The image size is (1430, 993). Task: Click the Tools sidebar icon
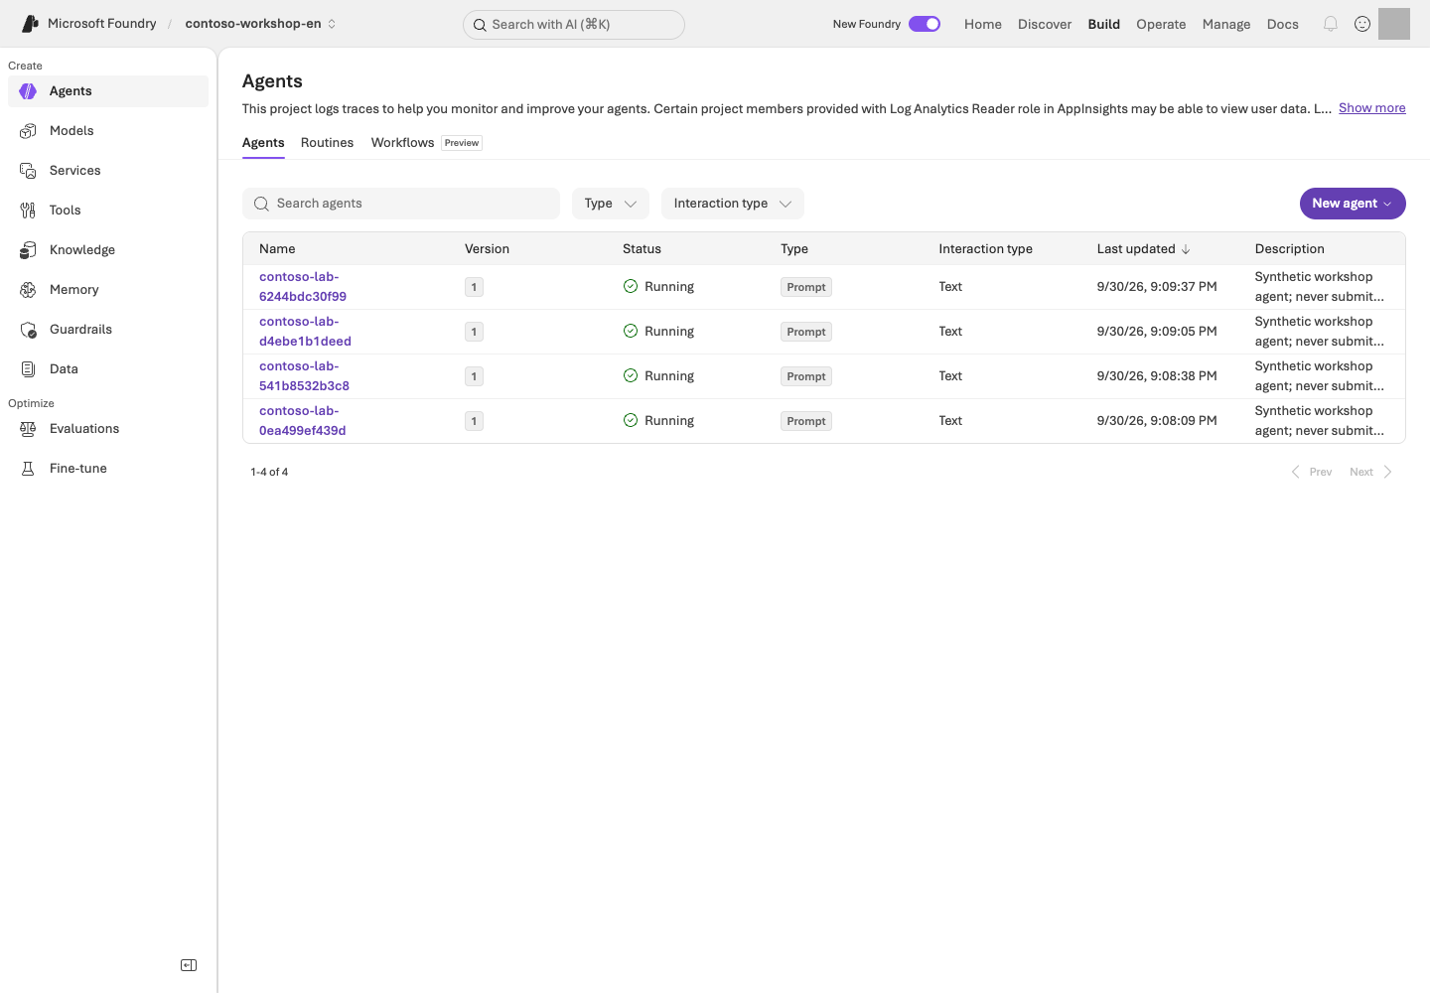[x=28, y=211]
